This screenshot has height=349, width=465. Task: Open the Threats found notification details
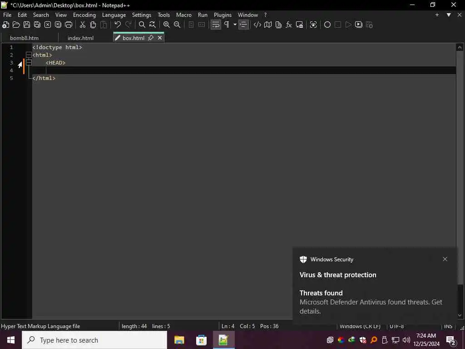coord(371,302)
